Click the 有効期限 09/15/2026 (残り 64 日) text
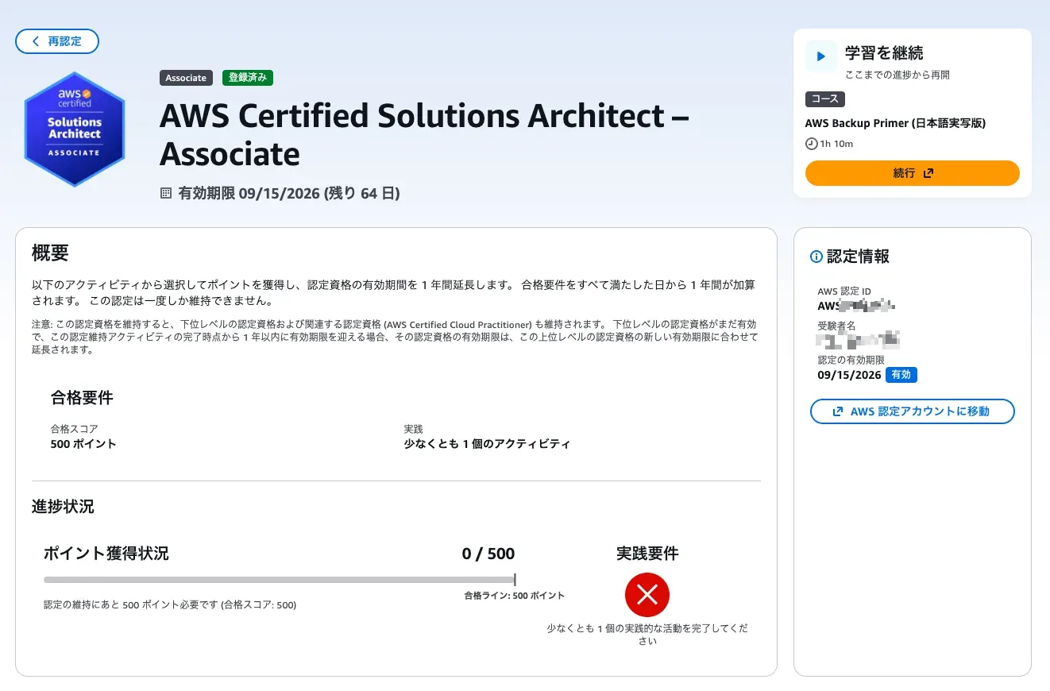Image resolution: width=1050 pixels, height=691 pixels. coord(289,193)
